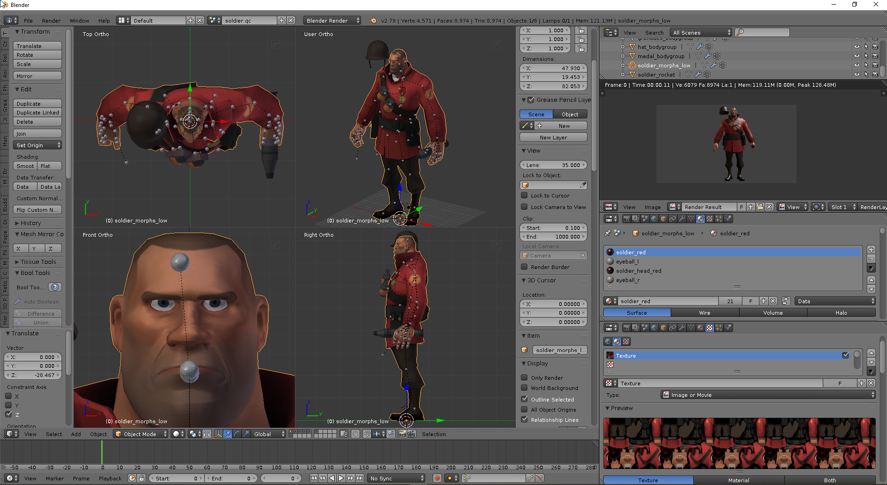This screenshot has height=485, width=887.
Task: Click the transform manipulator toggle icon
Action: point(218,434)
